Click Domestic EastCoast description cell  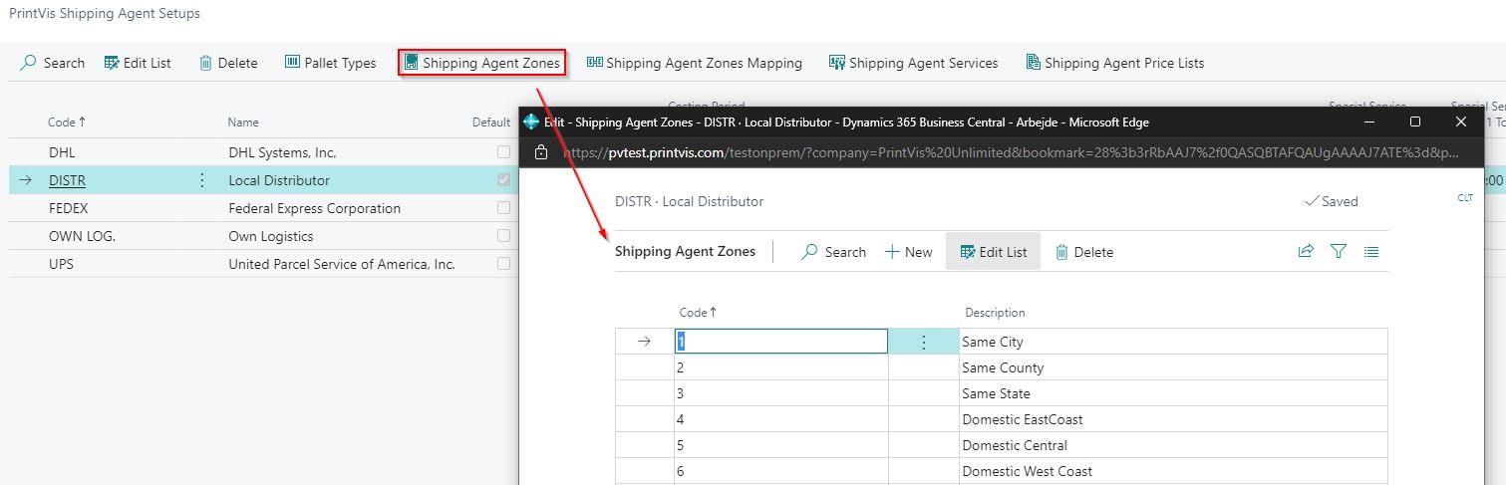tap(1173, 419)
